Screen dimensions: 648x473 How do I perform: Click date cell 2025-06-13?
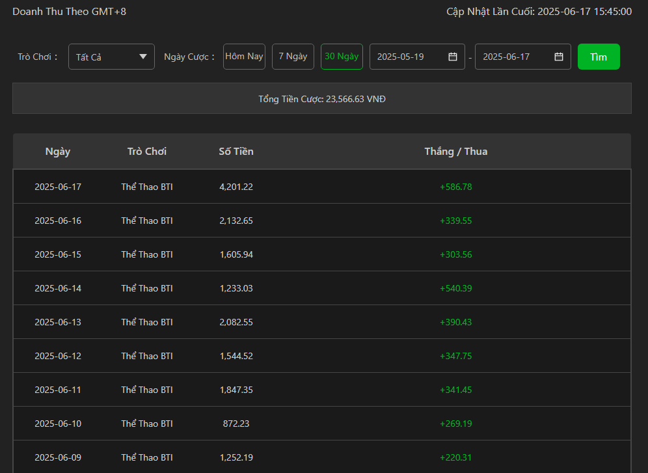coord(58,322)
